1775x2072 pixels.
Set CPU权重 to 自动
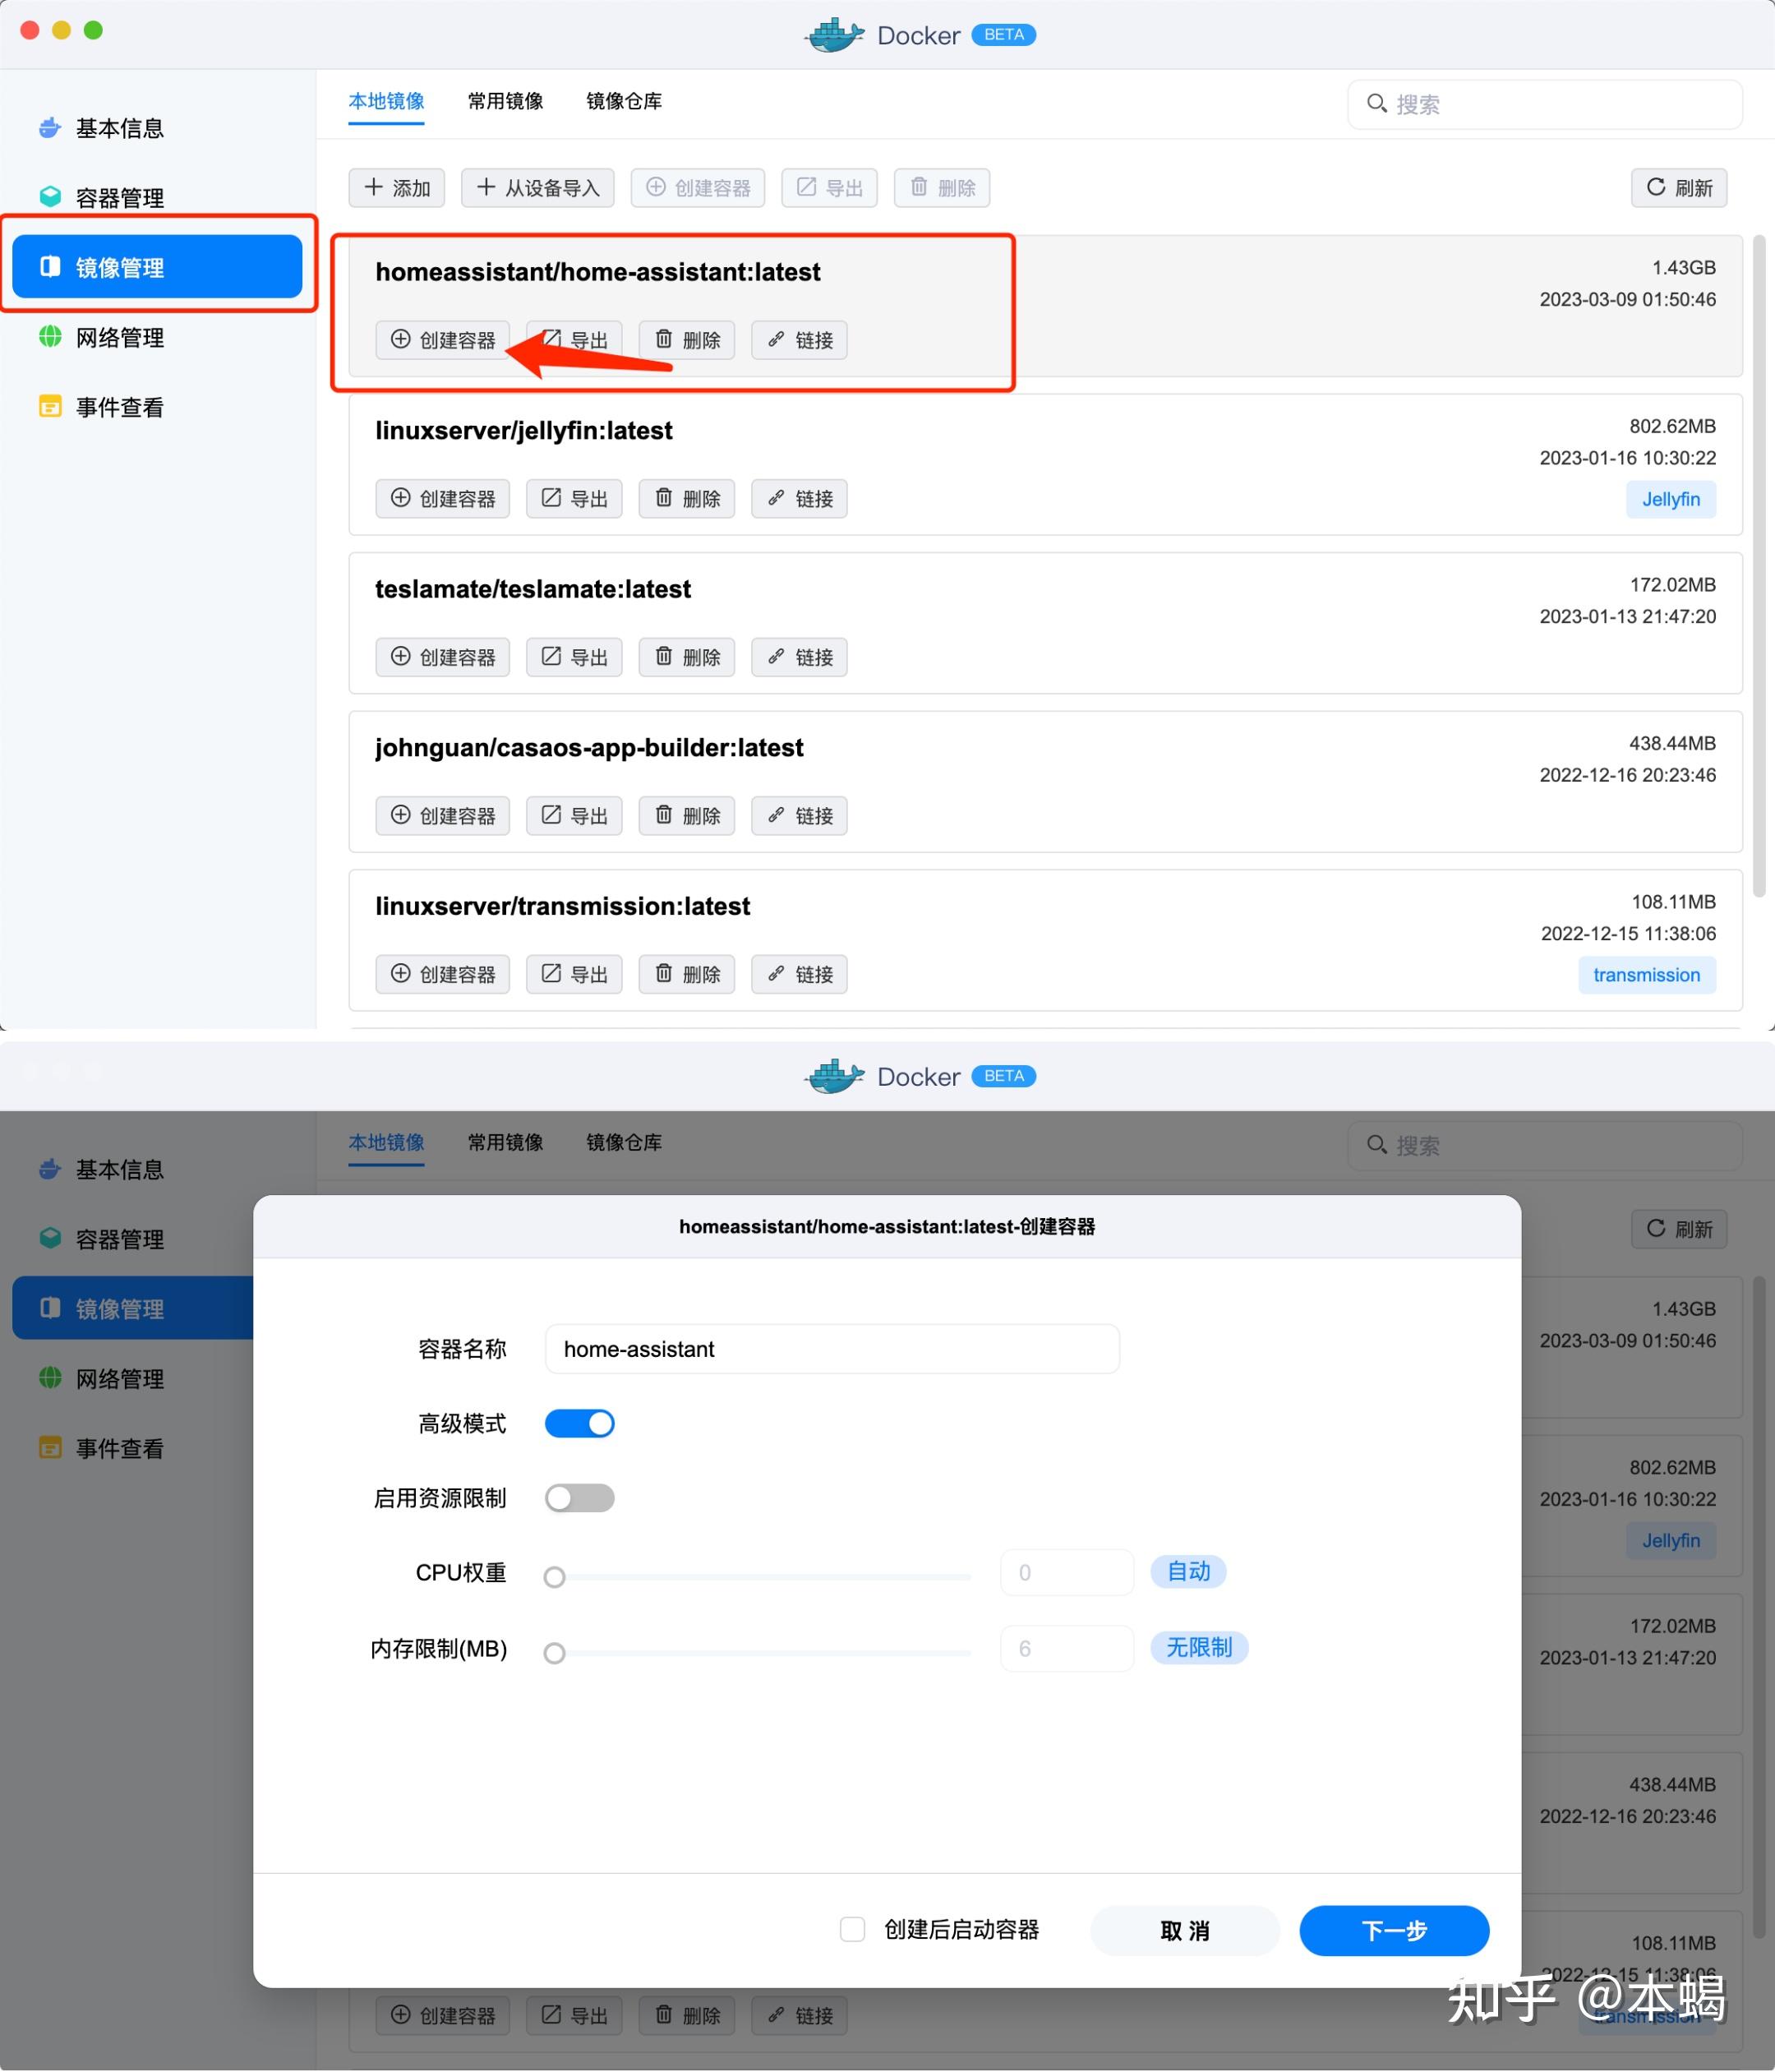pyautogui.click(x=1188, y=1571)
